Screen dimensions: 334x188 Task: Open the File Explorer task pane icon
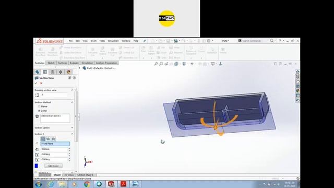297,81
